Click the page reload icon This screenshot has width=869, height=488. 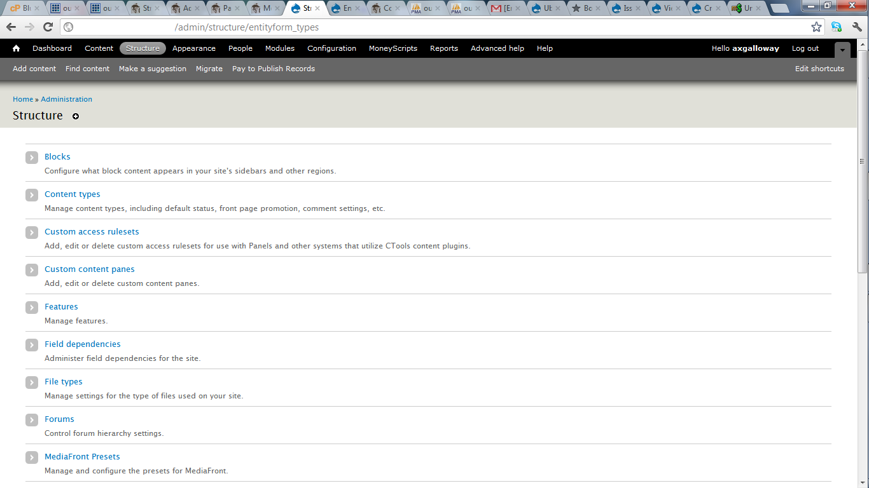pyautogui.click(x=48, y=27)
